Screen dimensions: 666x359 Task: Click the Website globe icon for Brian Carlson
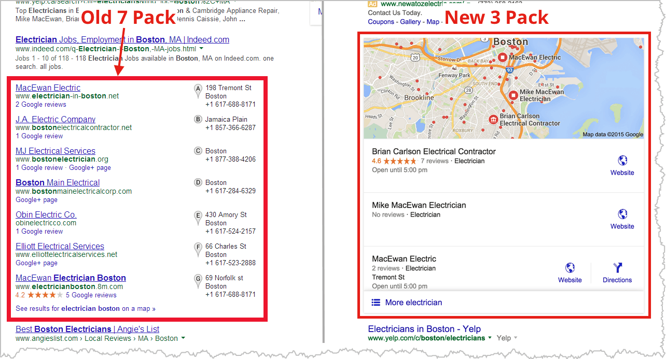click(622, 160)
